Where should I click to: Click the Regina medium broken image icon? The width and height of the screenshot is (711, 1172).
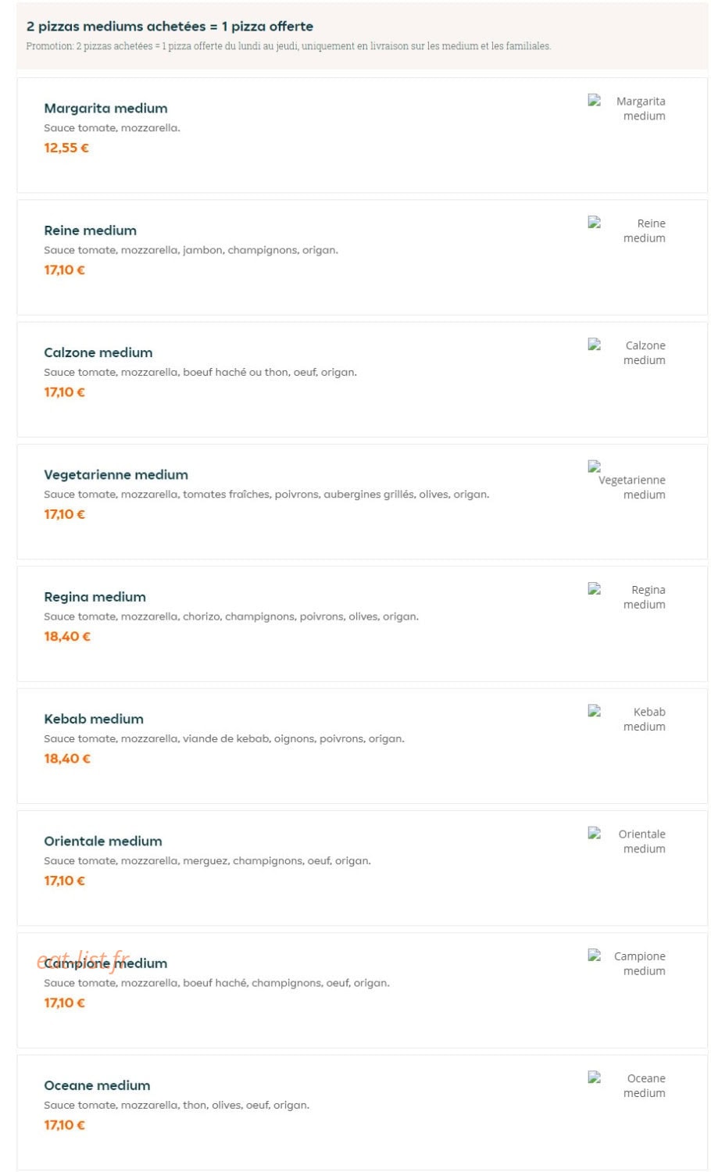click(595, 588)
